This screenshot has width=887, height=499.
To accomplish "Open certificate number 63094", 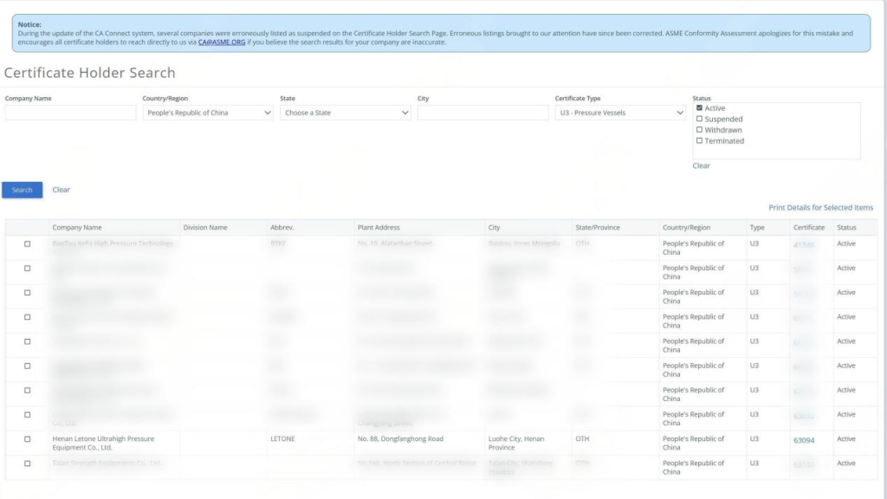I will 803,440.
